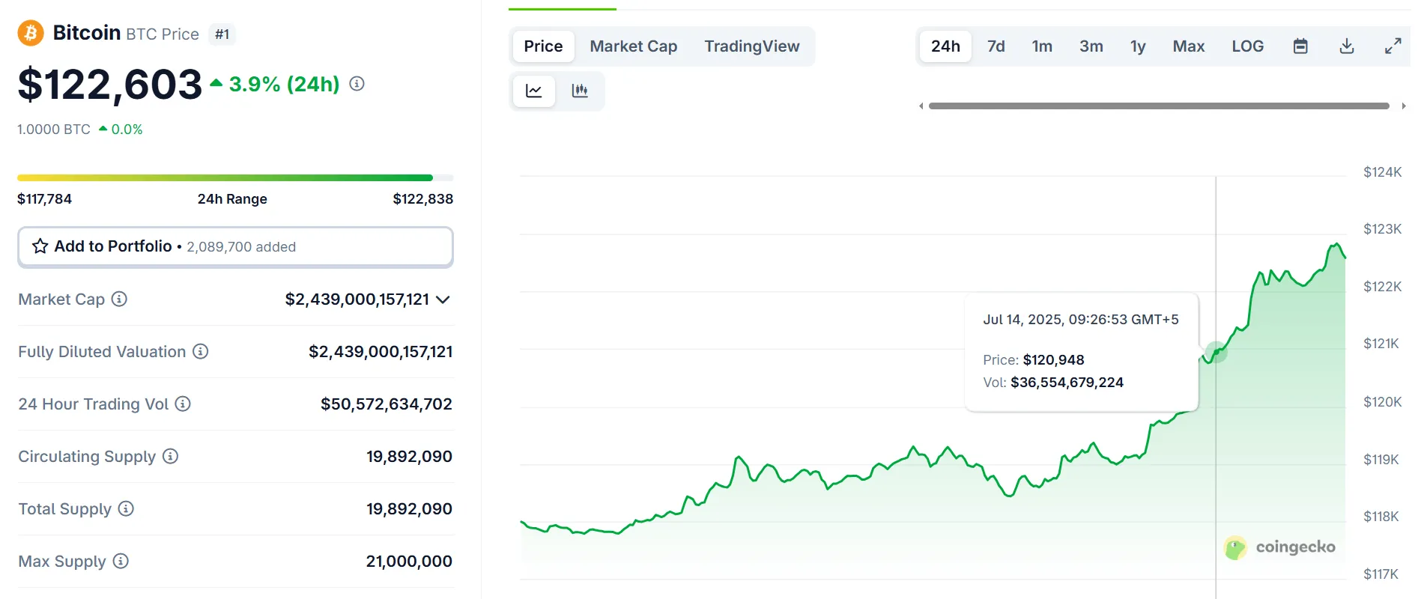Screen dimensions: 1424x599
Task: Click the 3.9% (24h) change text
Action: tap(284, 84)
